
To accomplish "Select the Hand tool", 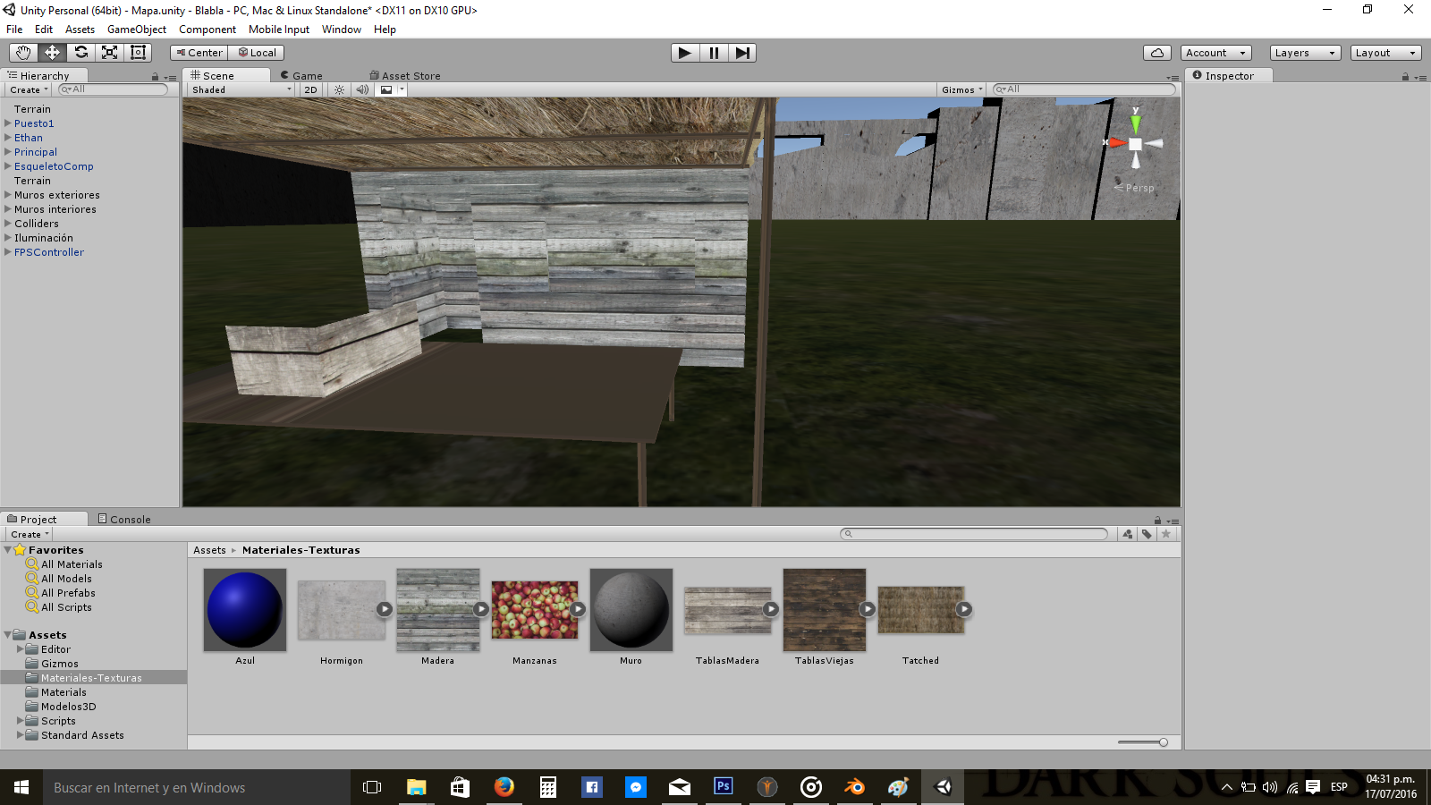I will click(23, 53).
